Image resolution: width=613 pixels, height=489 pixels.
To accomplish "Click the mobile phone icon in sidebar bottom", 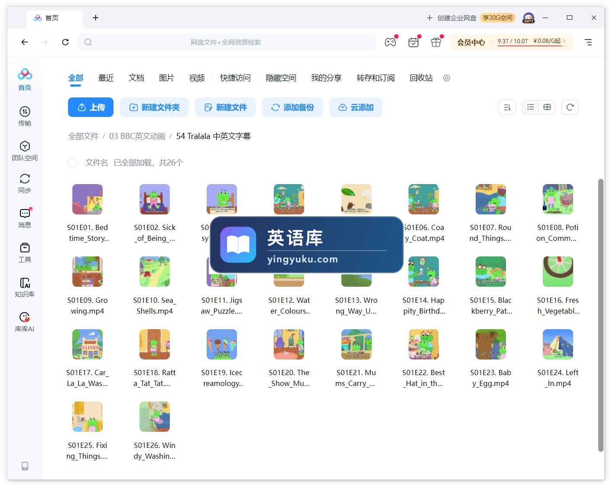I will [25, 466].
